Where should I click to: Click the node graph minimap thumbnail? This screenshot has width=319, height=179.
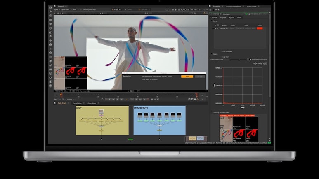point(196,138)
